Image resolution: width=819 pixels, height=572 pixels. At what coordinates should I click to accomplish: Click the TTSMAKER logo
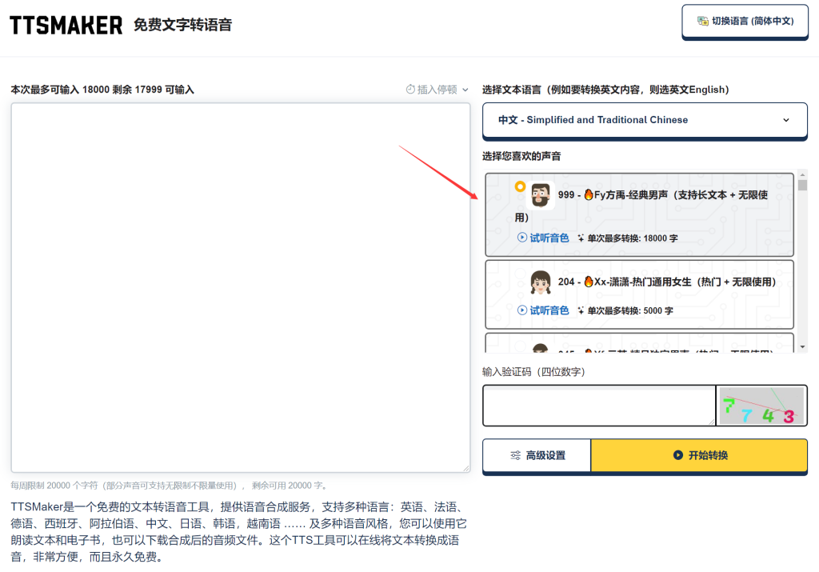click(x=66, y=25)
